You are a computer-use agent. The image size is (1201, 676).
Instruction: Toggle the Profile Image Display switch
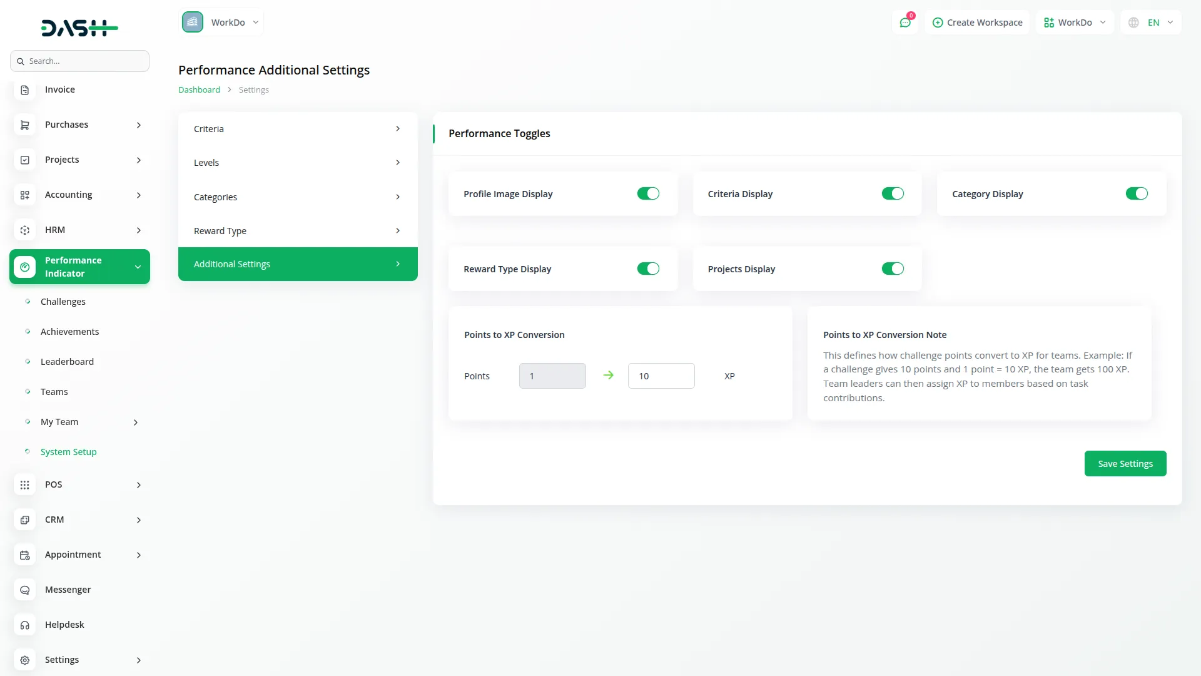[648, 194]
